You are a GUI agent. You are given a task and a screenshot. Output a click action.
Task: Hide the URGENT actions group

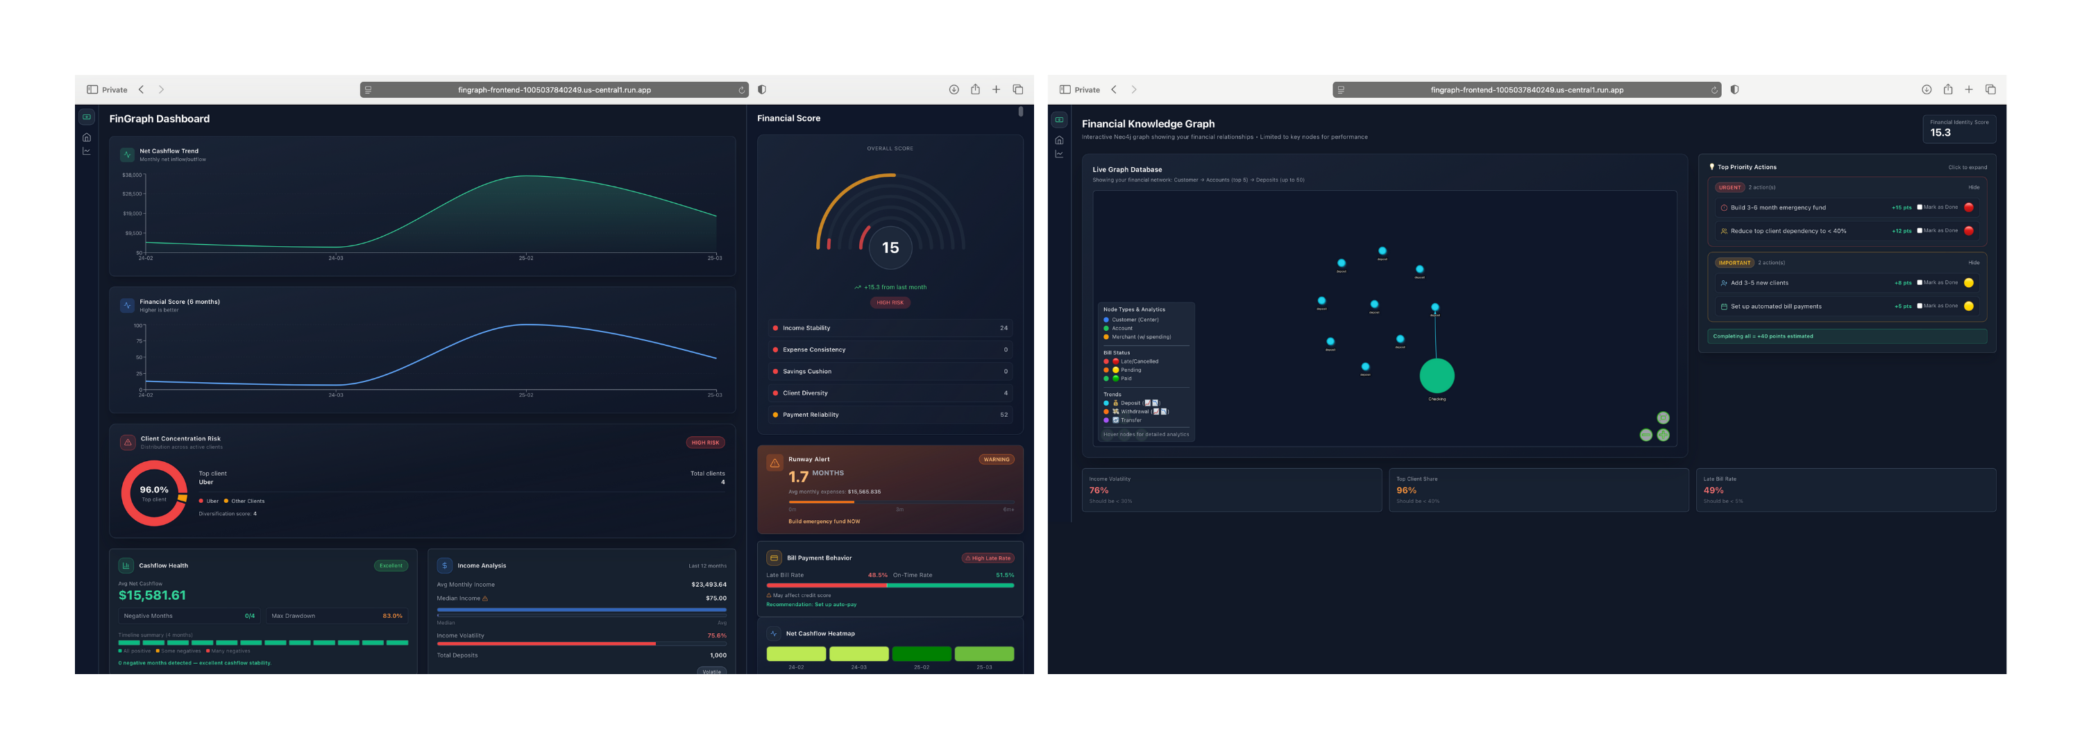[1974, 187]
